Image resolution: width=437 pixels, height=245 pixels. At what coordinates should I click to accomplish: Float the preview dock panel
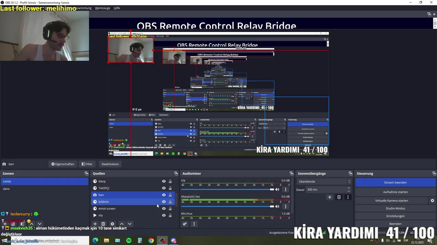[429, 14]
